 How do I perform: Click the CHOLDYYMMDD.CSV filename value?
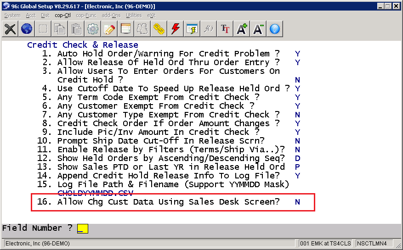coord(95,193)
